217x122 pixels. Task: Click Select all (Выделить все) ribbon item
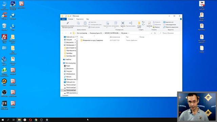[168, 22]
